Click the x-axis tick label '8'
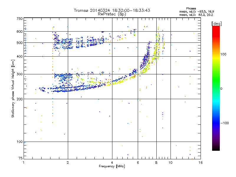 tap(156, 163)
